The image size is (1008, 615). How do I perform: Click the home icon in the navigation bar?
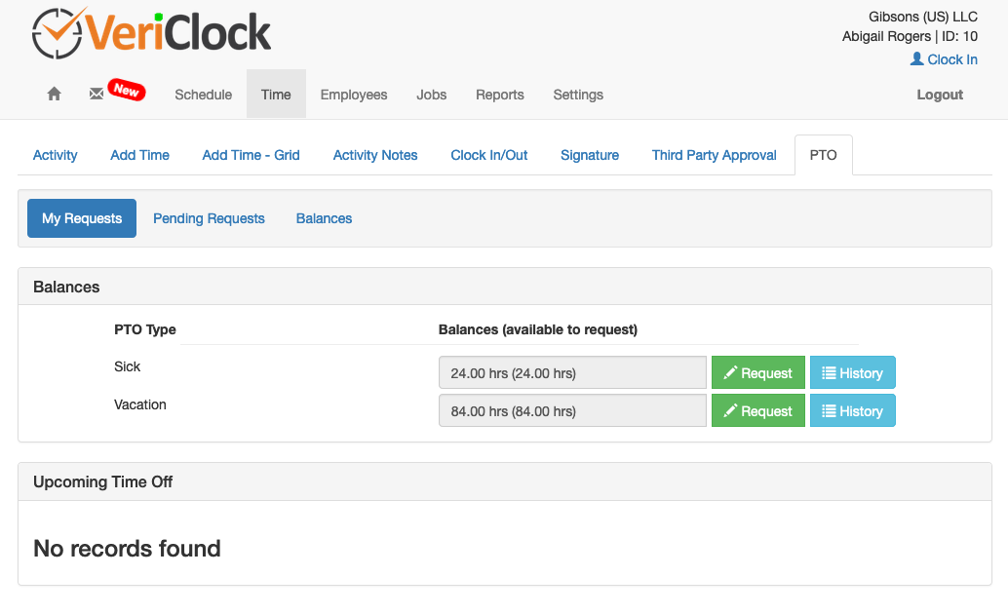[x=54, y=94]
